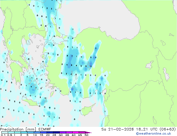Pick the 15–20 mm legend color box
Viewport: 177px width, 136px height.
pyautogui.click(x=43, y=132)
